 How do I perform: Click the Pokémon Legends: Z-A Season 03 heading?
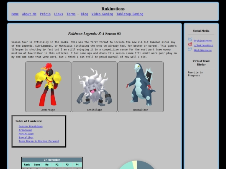coord(95,34)
